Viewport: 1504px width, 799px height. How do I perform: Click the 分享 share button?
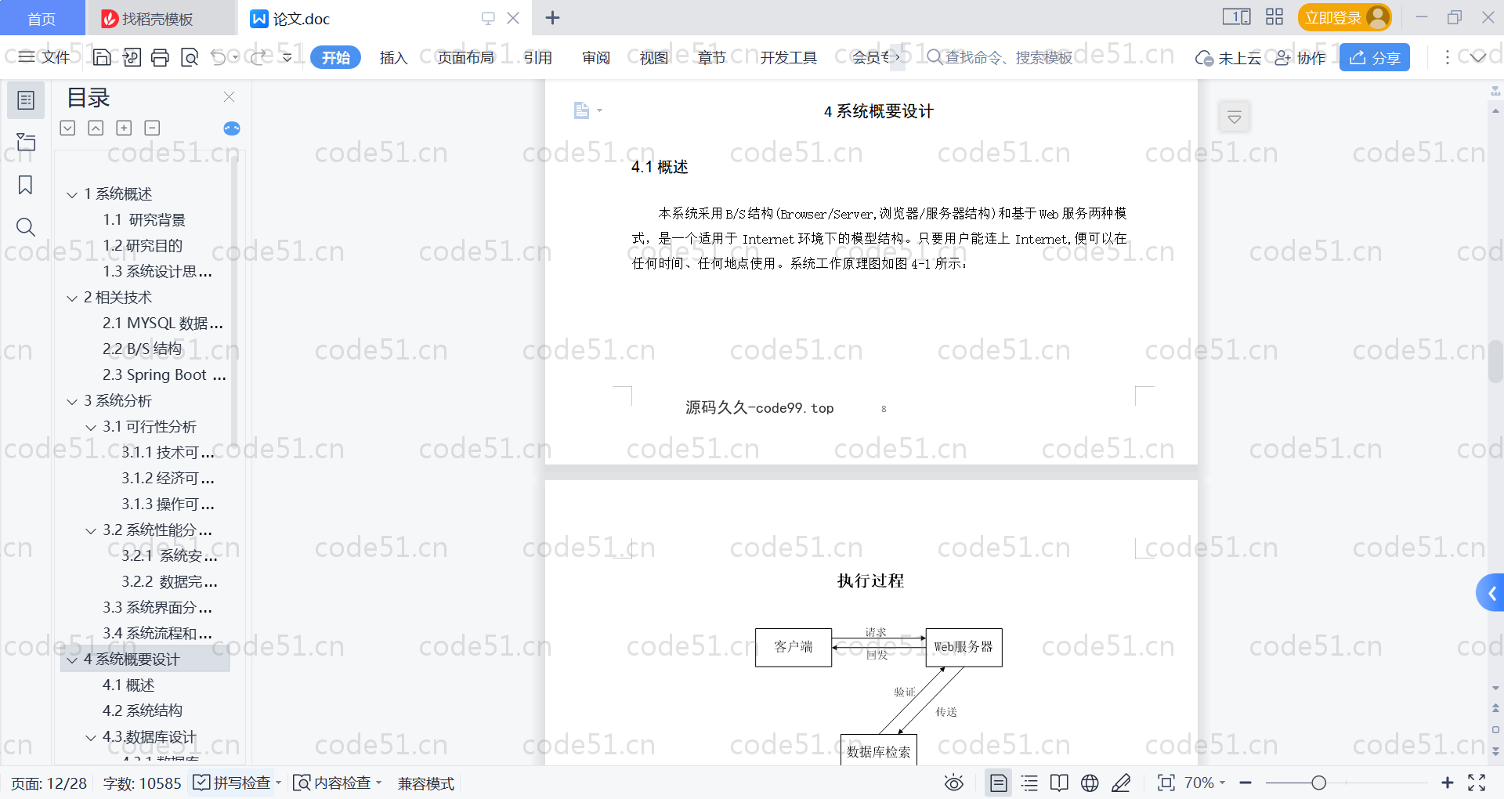pyautogui.click(x=1374, y=57)
